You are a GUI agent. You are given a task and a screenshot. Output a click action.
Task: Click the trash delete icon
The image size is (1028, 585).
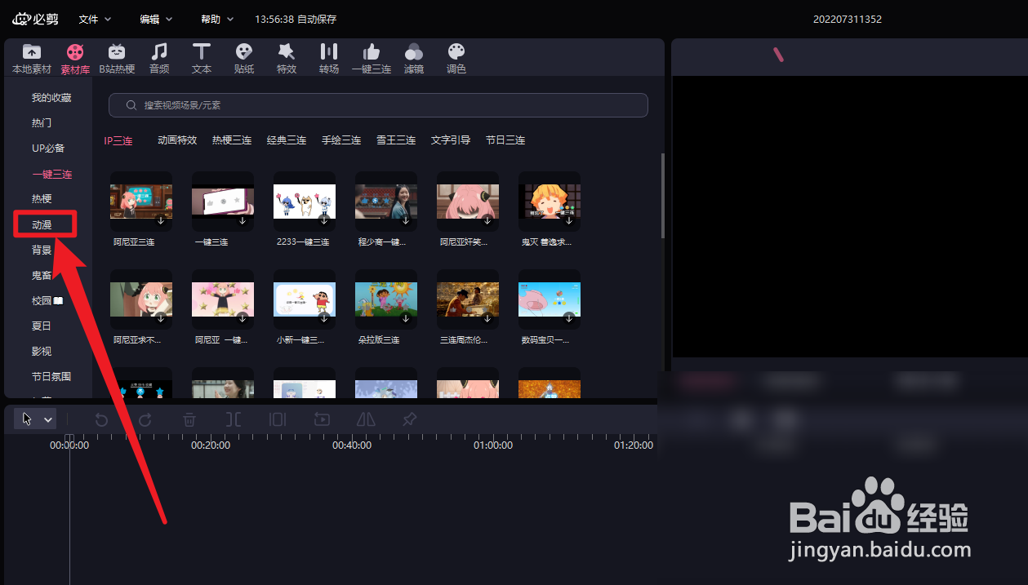point(189,419)
